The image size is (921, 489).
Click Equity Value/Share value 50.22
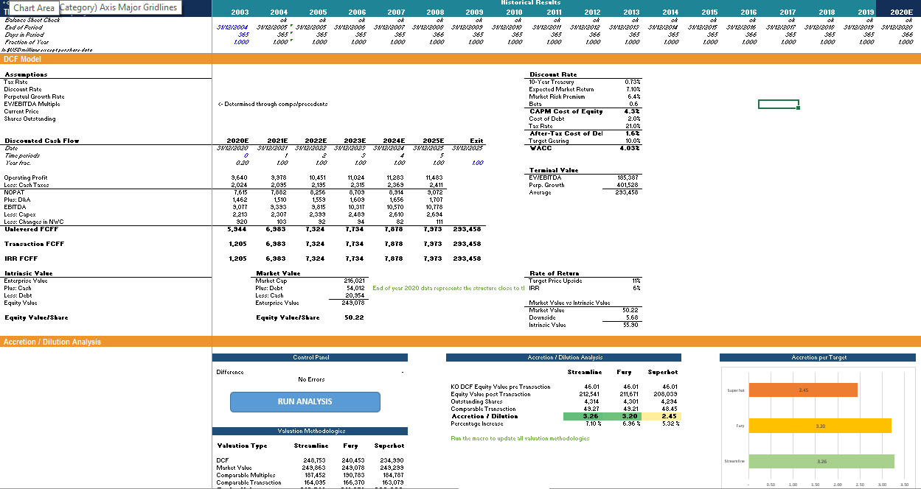pos(354,317)
